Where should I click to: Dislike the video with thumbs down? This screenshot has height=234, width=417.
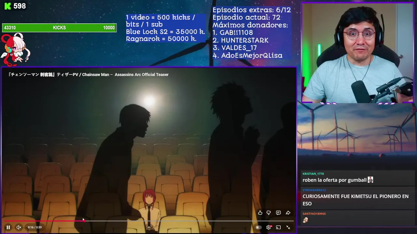(269, 213)
